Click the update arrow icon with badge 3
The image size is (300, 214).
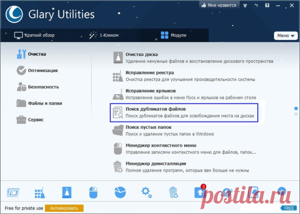tap(200, 191)
